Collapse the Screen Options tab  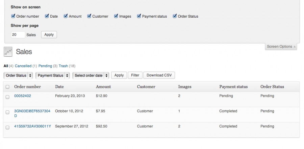(x=281, y=47)
